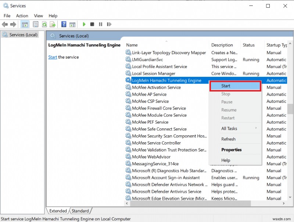
Task: Restart the service using the restart icon
Action: coord(110,24)
